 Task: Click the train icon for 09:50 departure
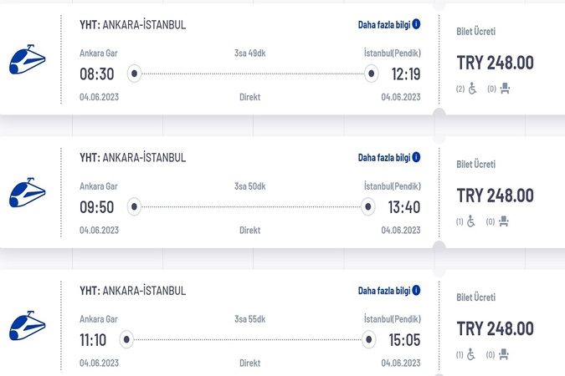click(x=28, y=192)
